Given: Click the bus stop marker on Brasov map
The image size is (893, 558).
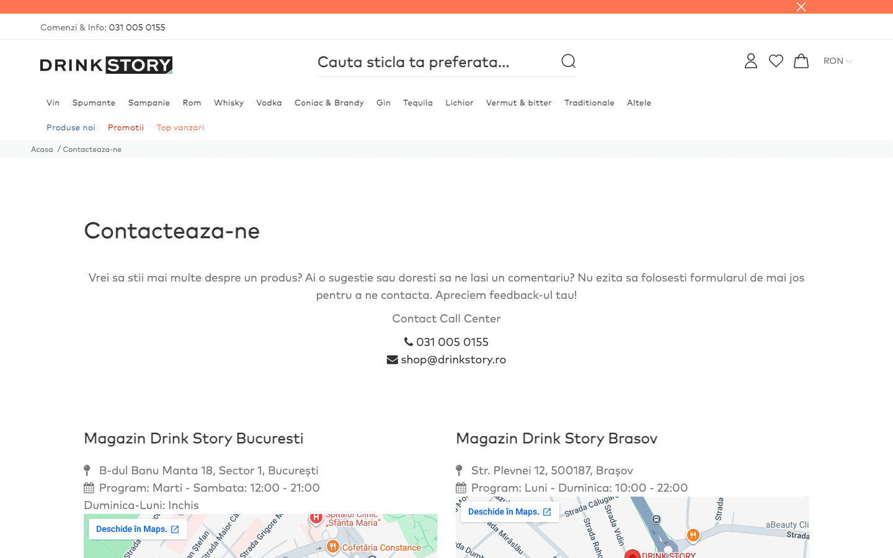Looking at the screenshot, I should pos(656,520).
